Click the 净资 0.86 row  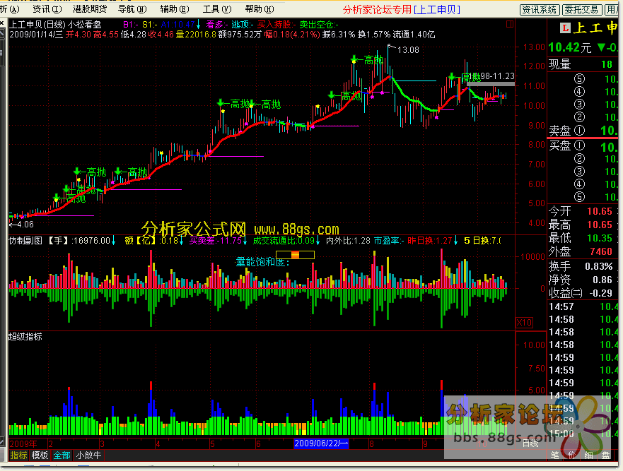(581, 280)
